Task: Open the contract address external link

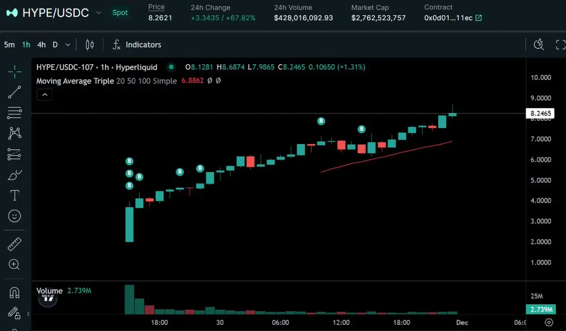Action: click(x=479, y=18)
